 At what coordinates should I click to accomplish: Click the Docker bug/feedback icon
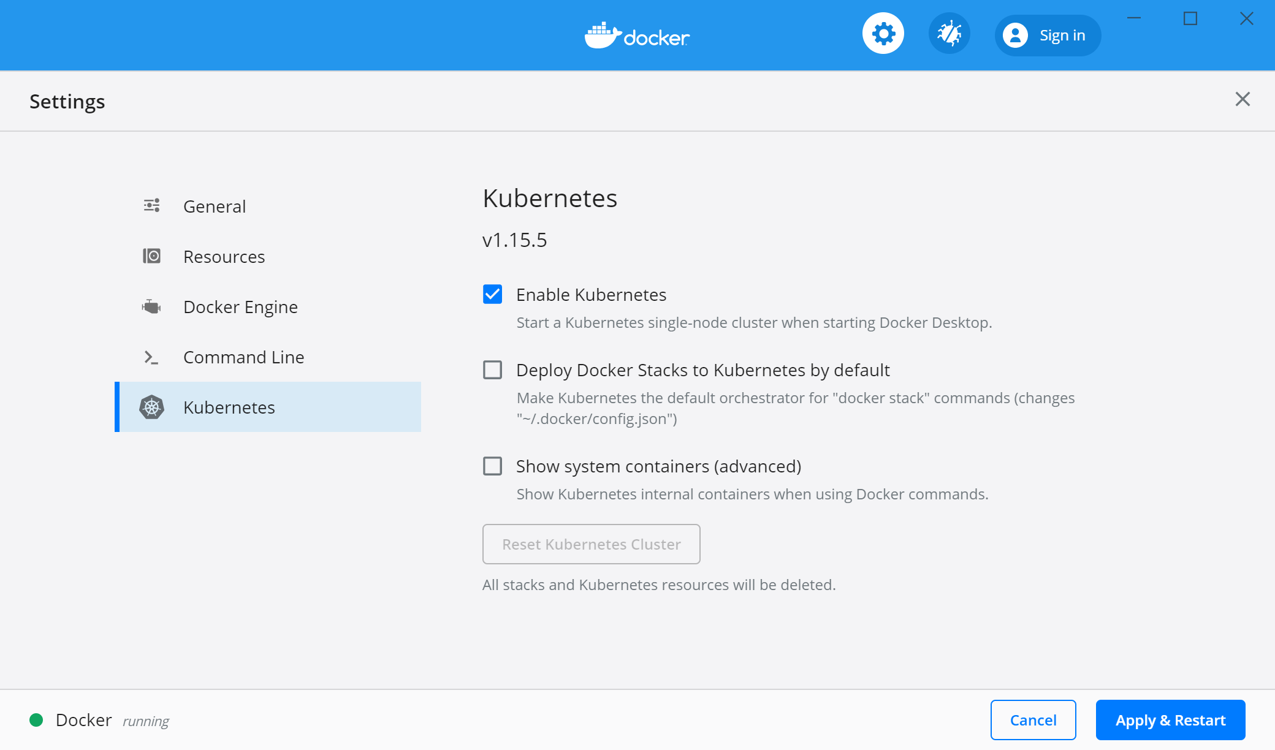948,35
